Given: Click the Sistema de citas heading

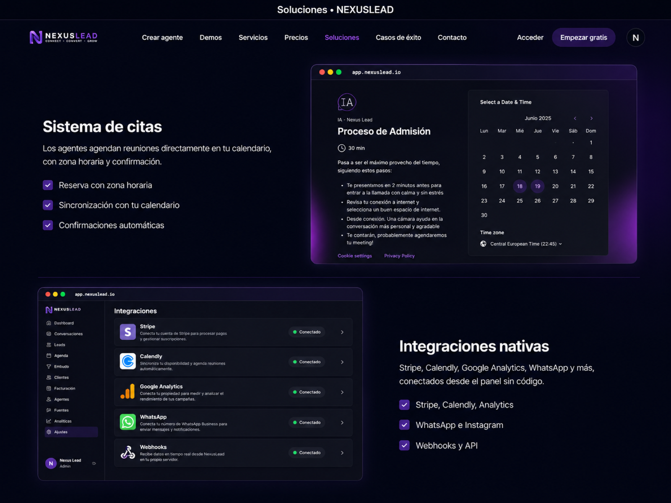Looking at the screenshot, I should click(x=102, y=127).
